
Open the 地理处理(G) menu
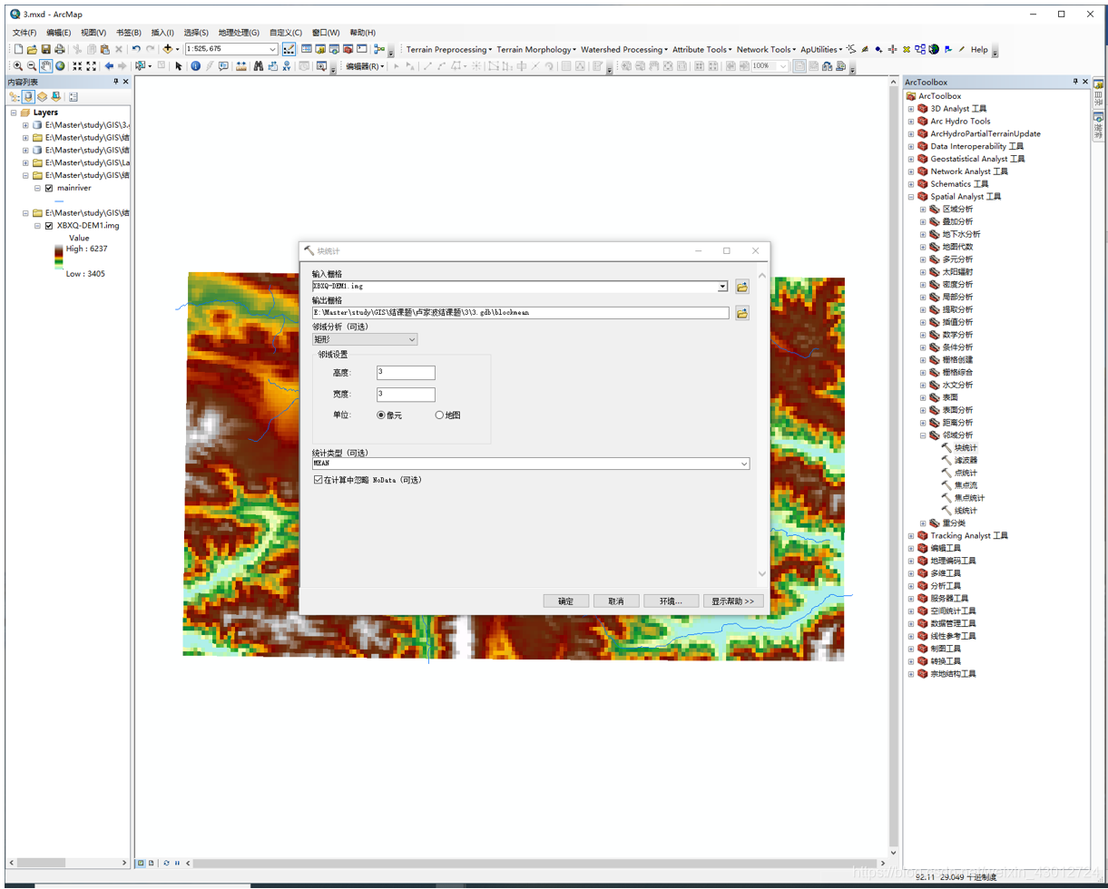(x=238, y=33)
